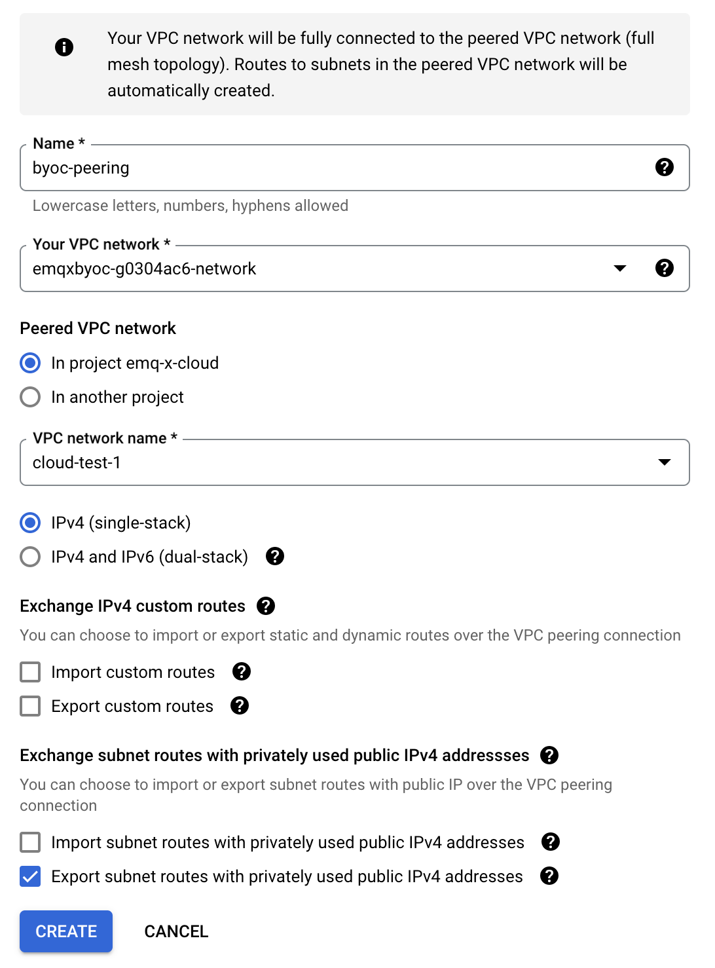Click the info icon in the notice banner
Image resolution: width=715 pixels, height=968 pixels.
click(64, 47)
